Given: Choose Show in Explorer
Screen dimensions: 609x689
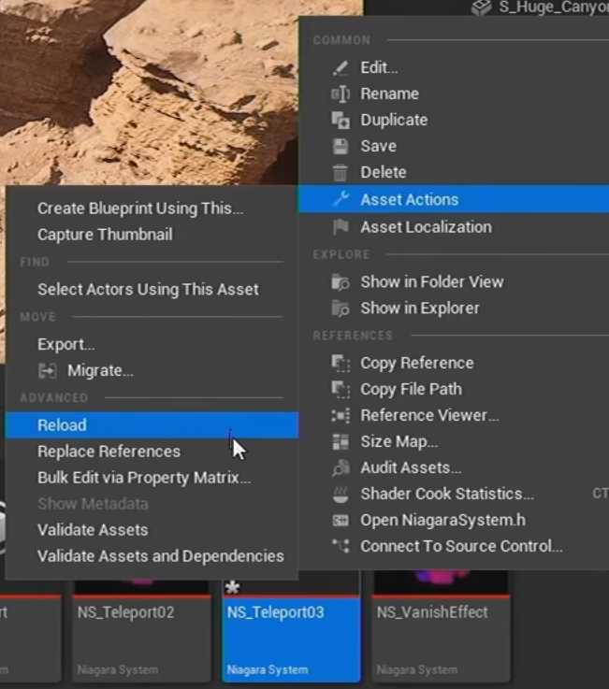Looking at the screenshot, I should tap(454, 308).
